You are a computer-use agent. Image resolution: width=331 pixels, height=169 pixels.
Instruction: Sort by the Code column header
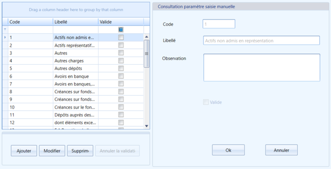coord(30,21)
